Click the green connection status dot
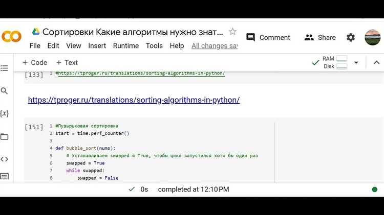Viewport: 384px width, 215px height. (374, 189)
